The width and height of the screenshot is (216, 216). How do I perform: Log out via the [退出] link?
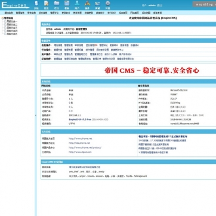[159, 5]
